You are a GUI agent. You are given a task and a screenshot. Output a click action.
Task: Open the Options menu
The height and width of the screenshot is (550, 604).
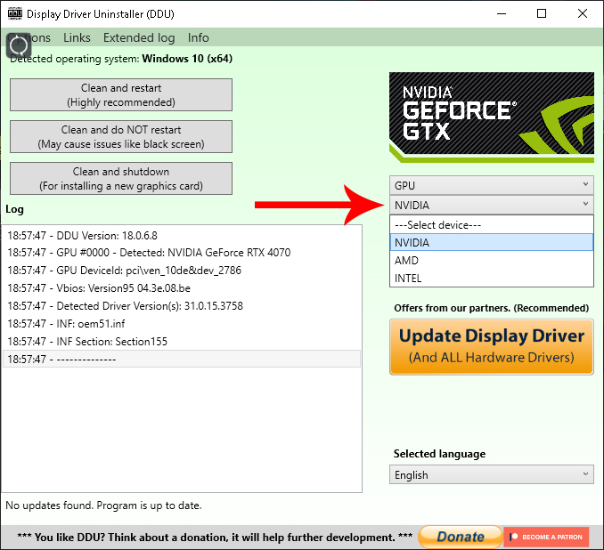tap(29, 37)
